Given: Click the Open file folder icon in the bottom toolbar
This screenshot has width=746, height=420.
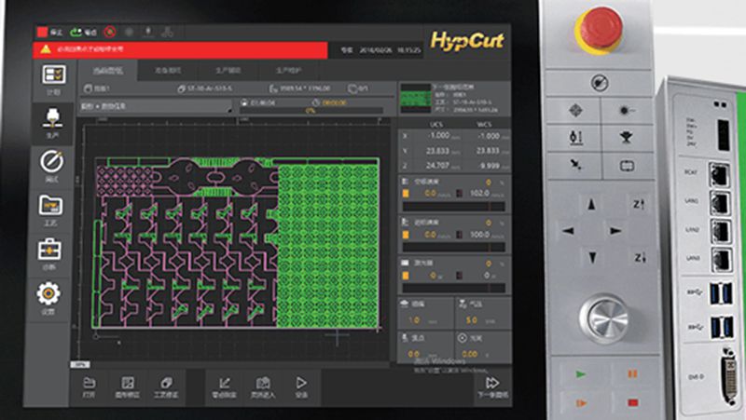Looking at the screenshot, I should pos(90,386).
